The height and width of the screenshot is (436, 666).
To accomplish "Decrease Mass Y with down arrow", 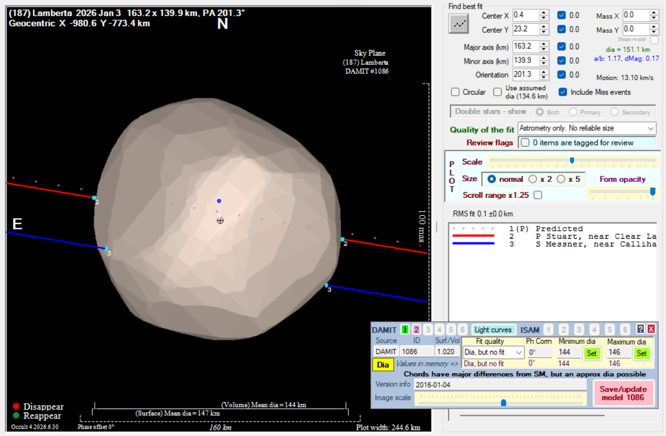I will (x=654, y=32).
